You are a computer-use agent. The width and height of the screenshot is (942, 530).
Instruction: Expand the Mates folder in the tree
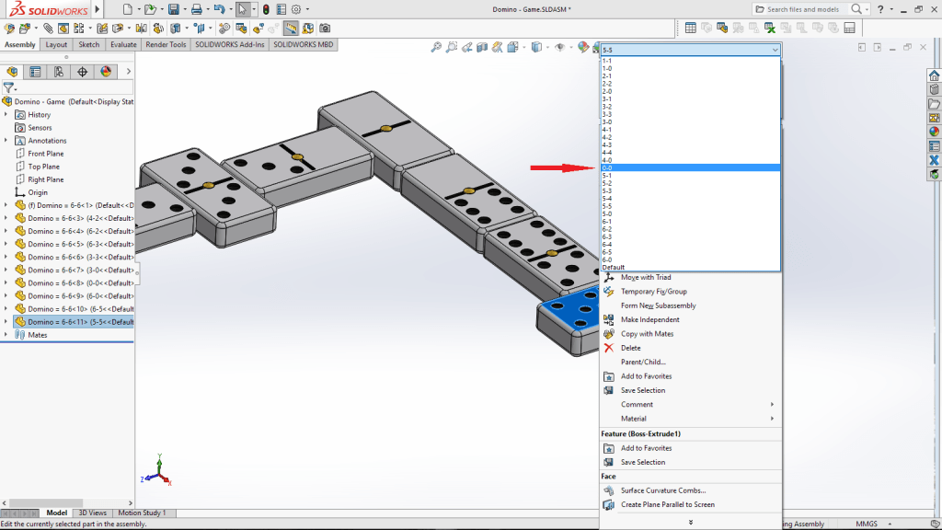point(6,334)
